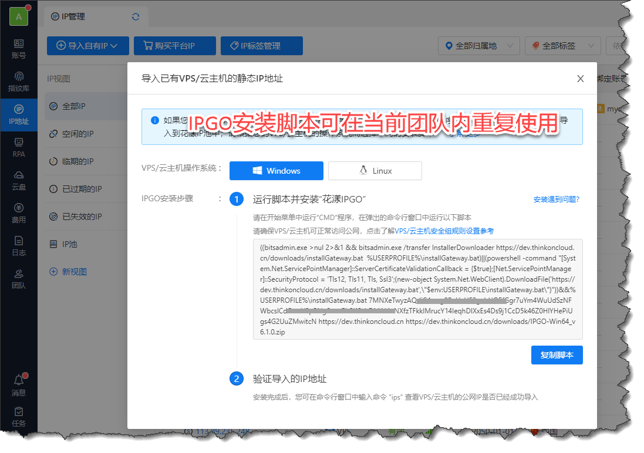Go to RPA in sidebar

[18, 148]
